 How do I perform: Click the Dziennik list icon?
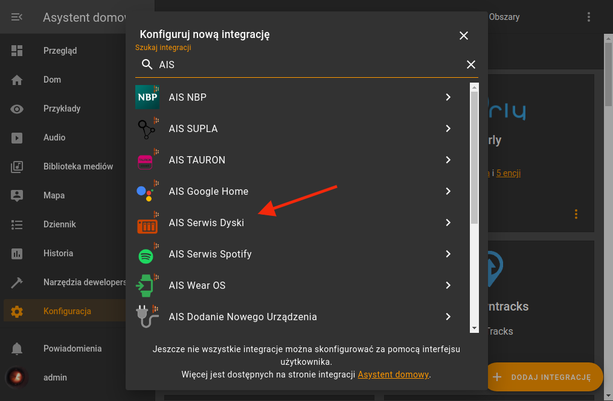pos(17,224)
